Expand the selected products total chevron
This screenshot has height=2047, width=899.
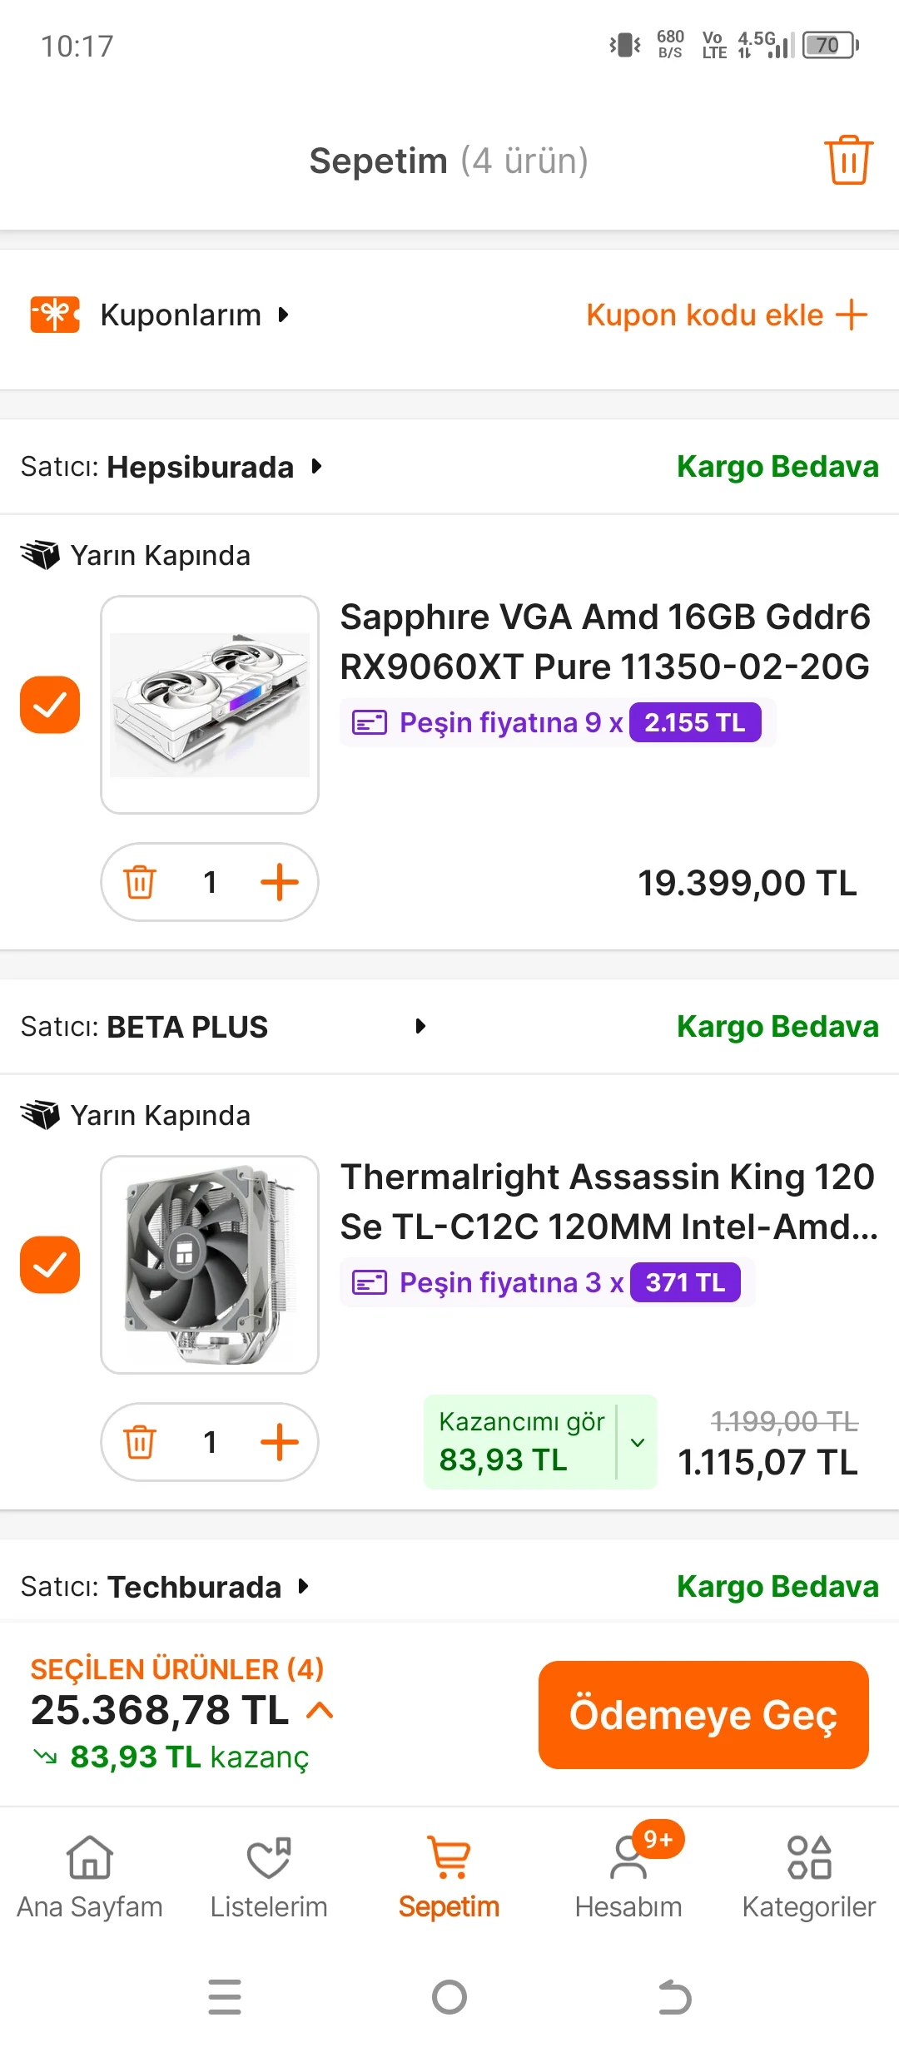pyautogui.click(x=320, y=1711)
